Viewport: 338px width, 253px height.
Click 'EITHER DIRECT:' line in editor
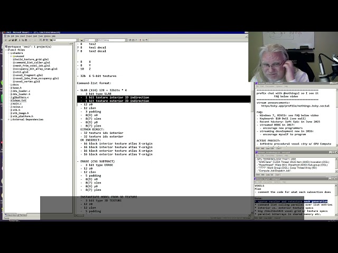(92, 129)
